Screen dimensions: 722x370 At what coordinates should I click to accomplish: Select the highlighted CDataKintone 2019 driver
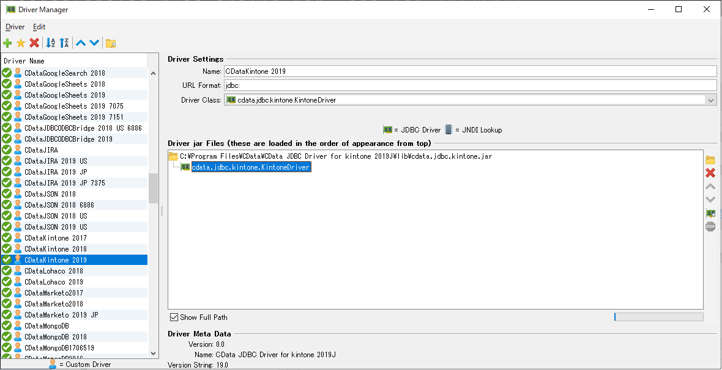coord(74,259)
